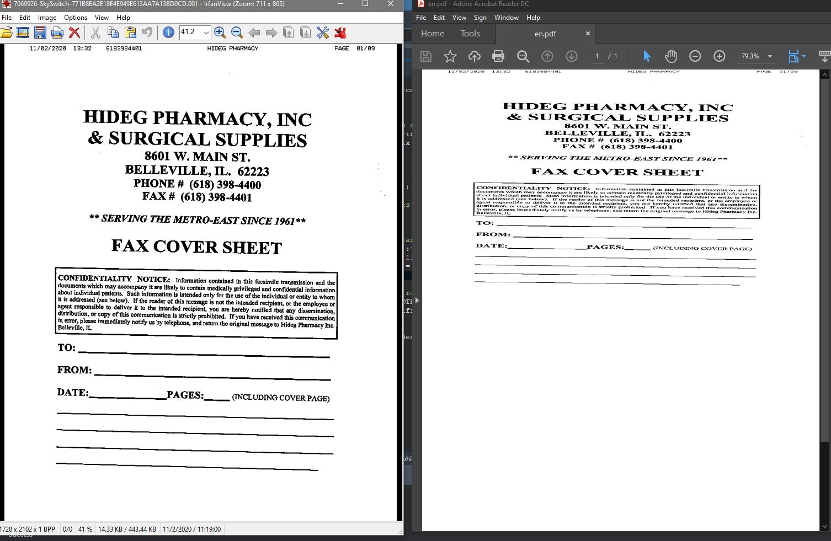
Task: Show previous page in Acrobat Reader
Action: [x=547, y=56]
